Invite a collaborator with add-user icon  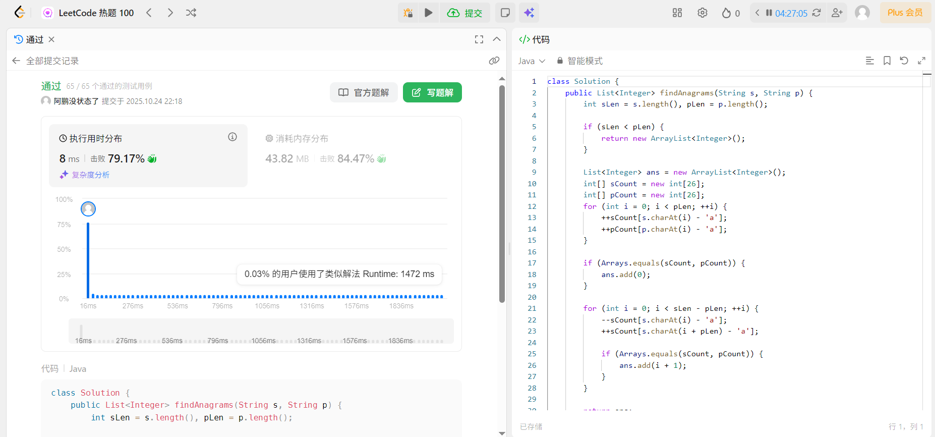[x=837, y=13]
